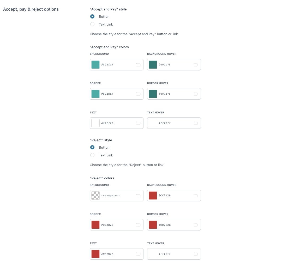Reset Reject background color to default
300x268 pixels.
coord(138,196)
